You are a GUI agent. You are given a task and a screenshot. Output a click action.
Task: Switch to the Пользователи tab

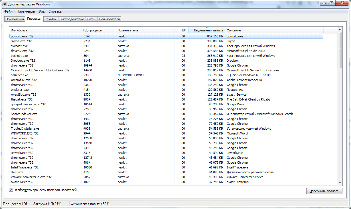(x=109, y=19)
